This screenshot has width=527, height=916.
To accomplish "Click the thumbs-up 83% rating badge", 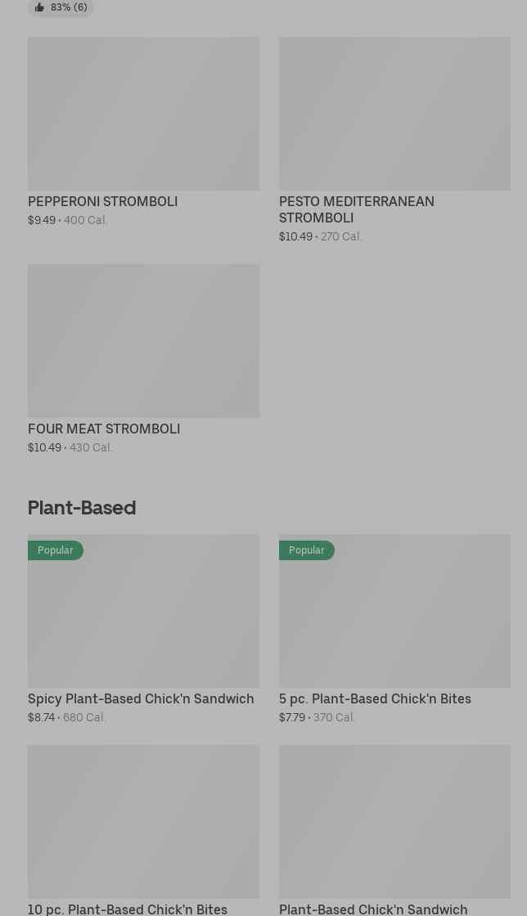I will [x=61, y=7].
